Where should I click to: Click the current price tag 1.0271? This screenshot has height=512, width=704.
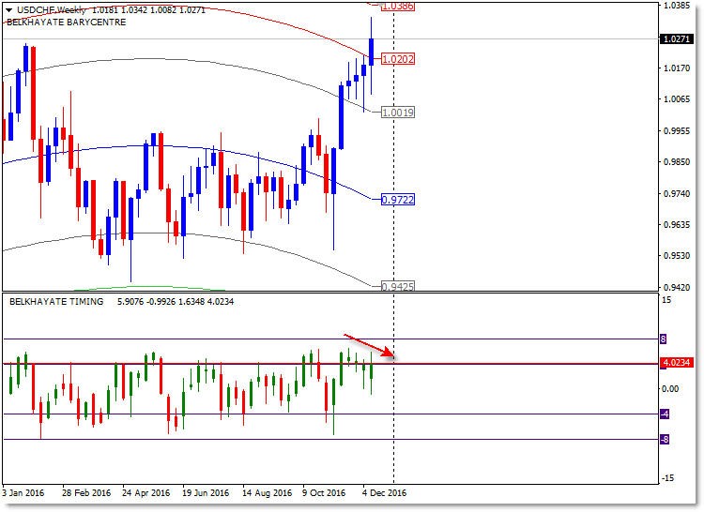(x=676, y=39)
